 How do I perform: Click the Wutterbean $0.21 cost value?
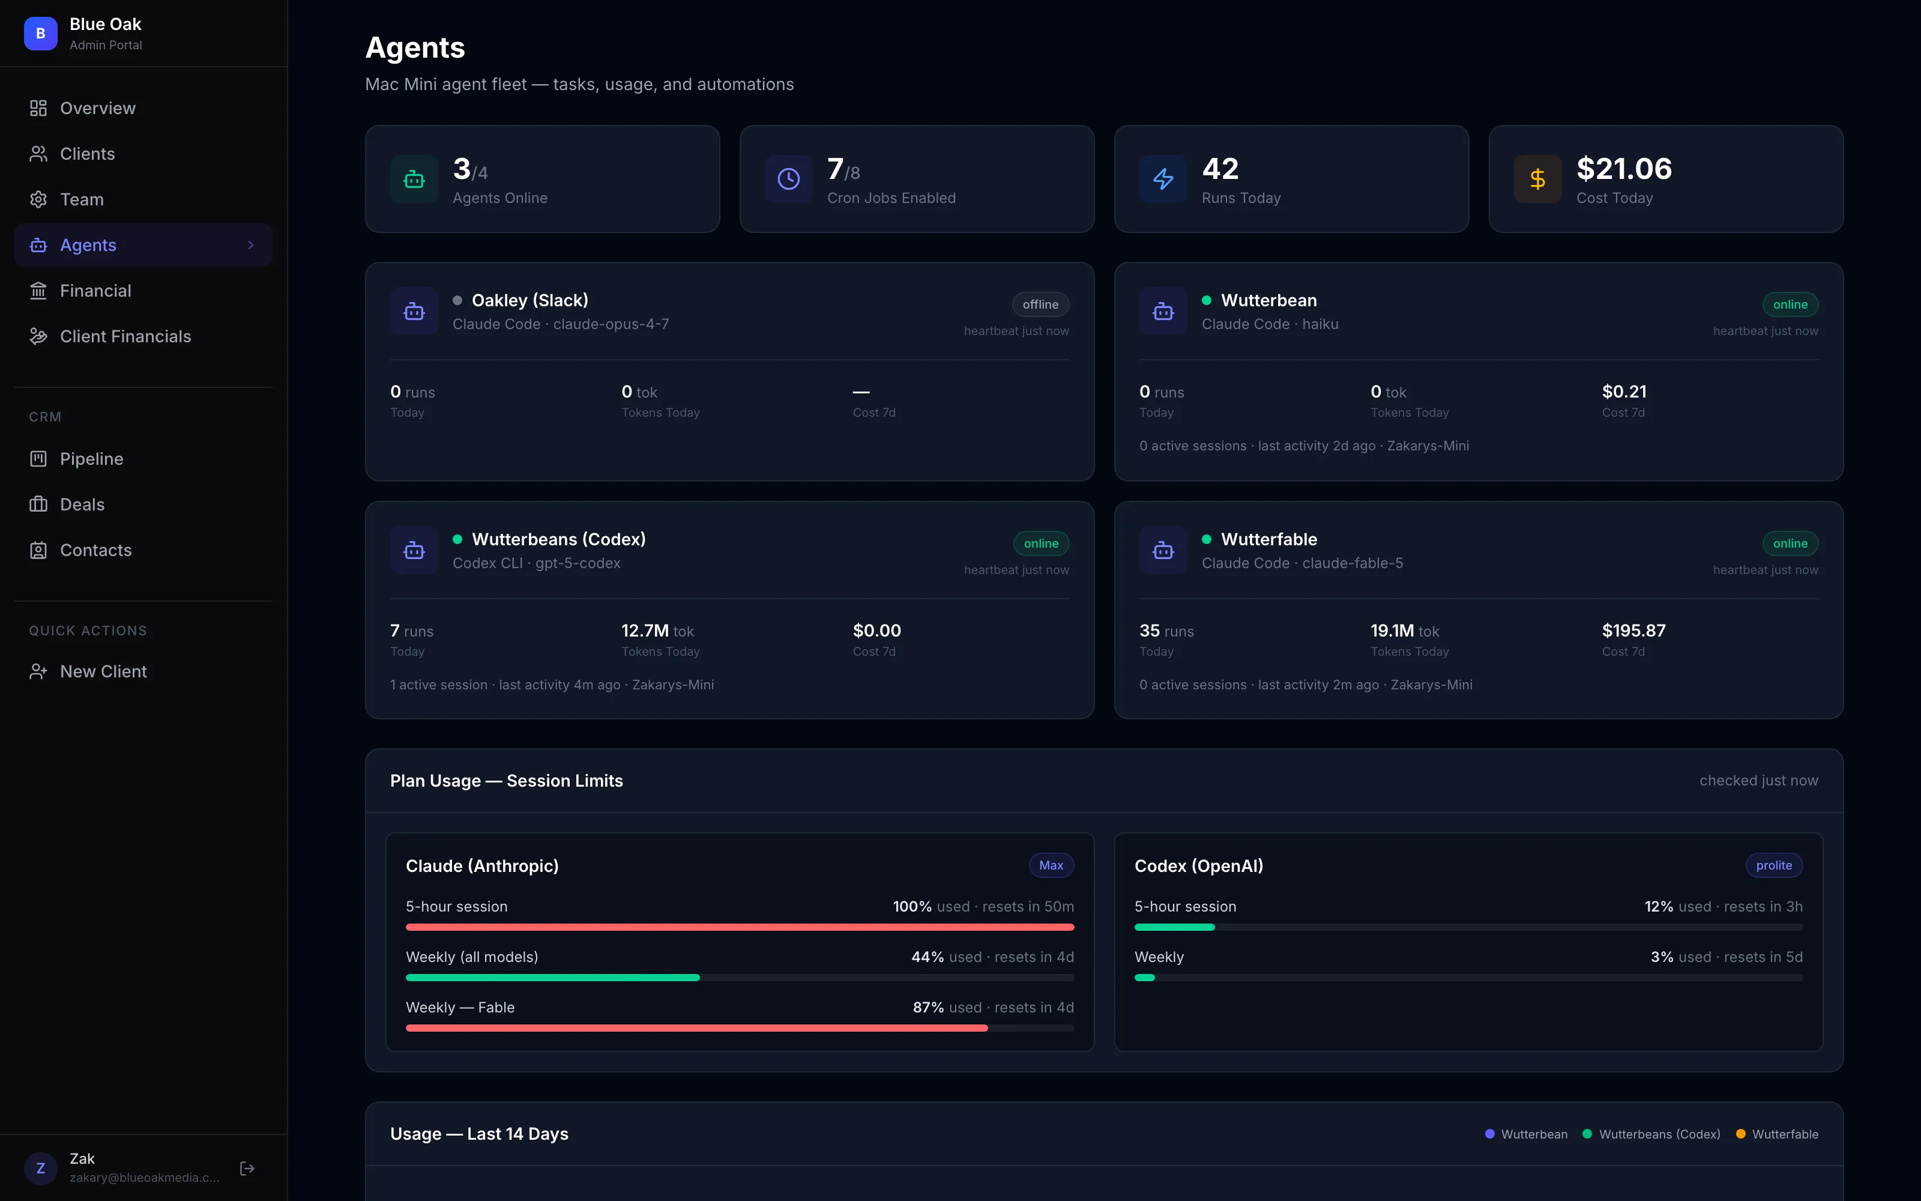[x=1624, y=392]
